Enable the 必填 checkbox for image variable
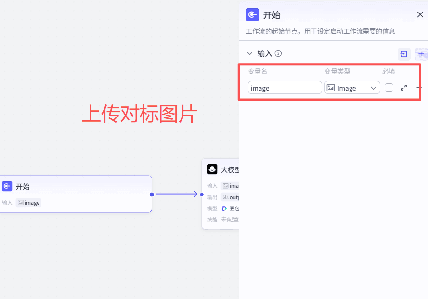 (x=389, y=88)
